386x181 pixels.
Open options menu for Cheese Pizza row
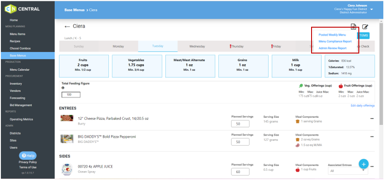372,119
